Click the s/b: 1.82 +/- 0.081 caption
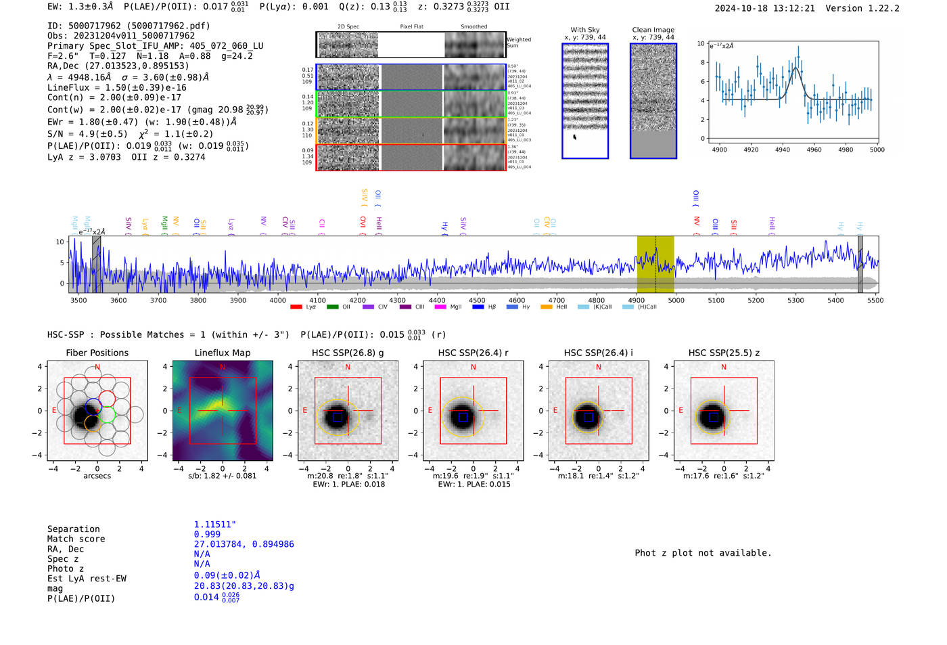947x645 pixels. [x=223, y=476]
